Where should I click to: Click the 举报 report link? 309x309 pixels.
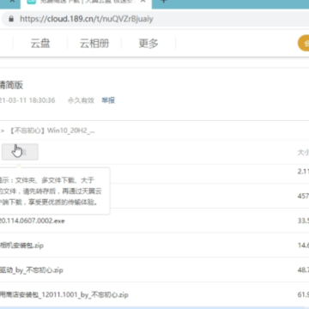(x=108, y=100)
